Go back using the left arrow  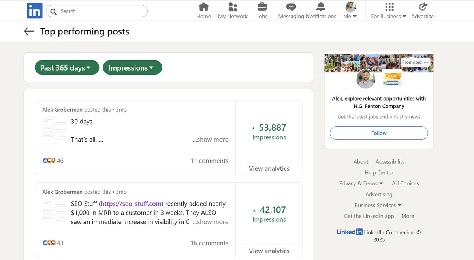click(29, 32)
